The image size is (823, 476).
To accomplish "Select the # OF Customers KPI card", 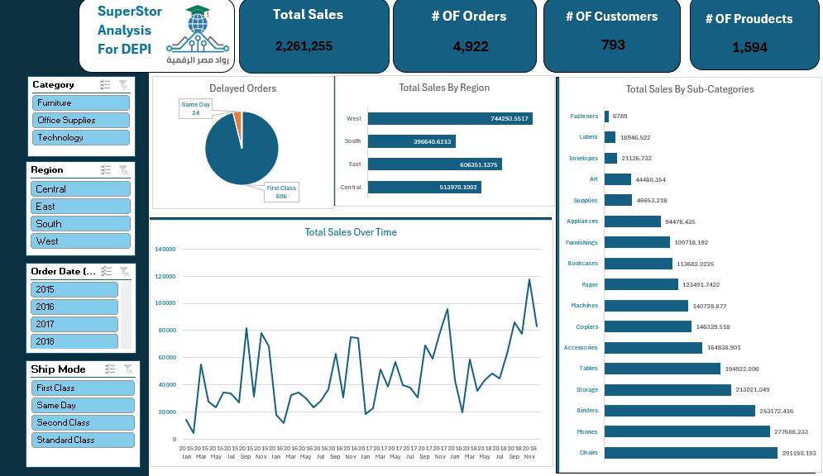I will point(612,36).
